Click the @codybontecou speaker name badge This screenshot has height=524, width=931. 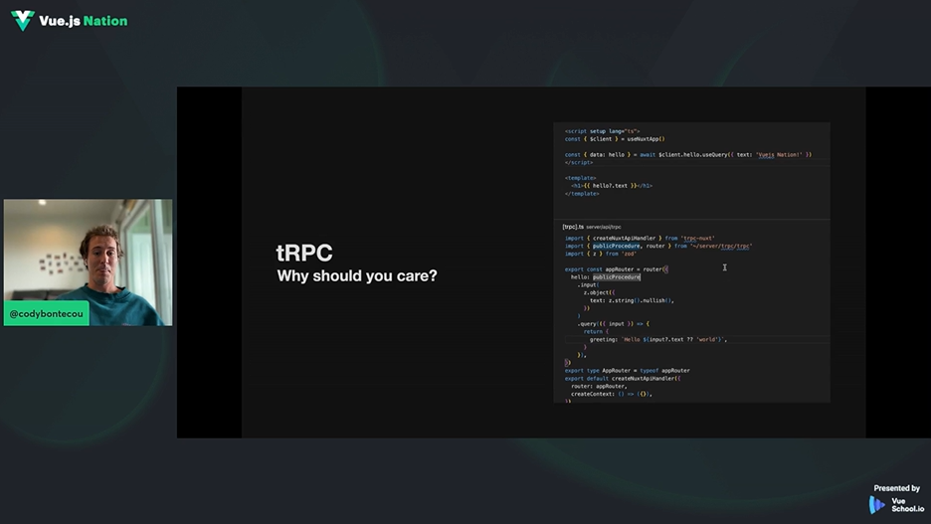(x=47, y=314)
